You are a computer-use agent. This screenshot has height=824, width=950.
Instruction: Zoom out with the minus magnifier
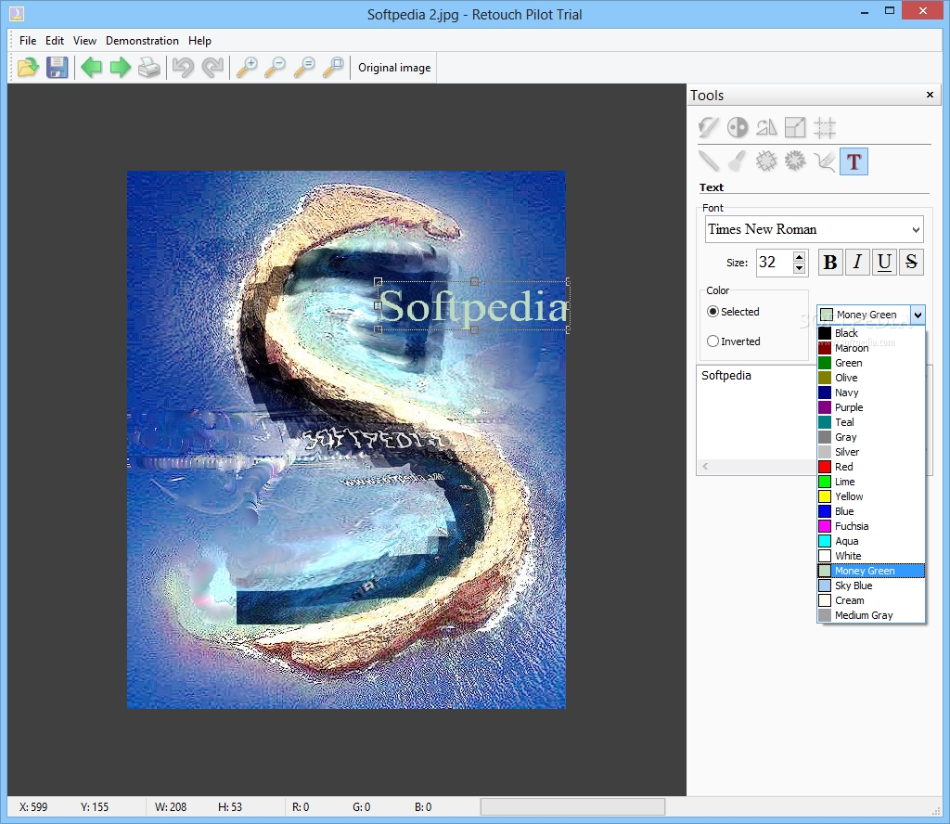pos(275,67)
